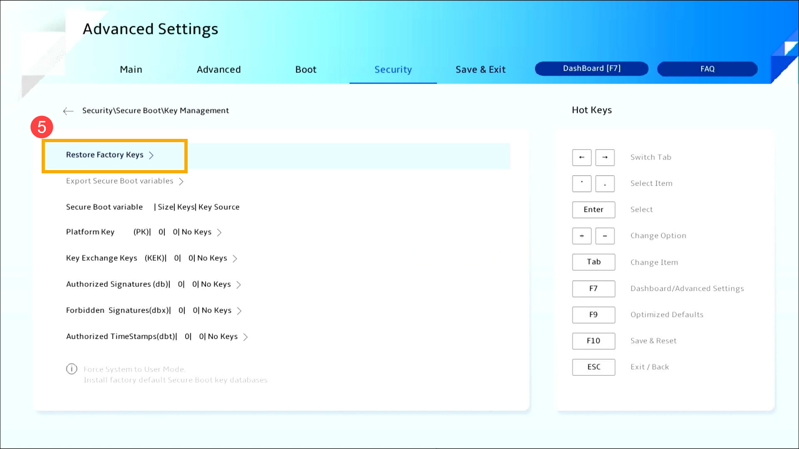The height and width of the screenshot is (449, 799).
Task: Click the info icon near Force System text
Action: (72, 369)
